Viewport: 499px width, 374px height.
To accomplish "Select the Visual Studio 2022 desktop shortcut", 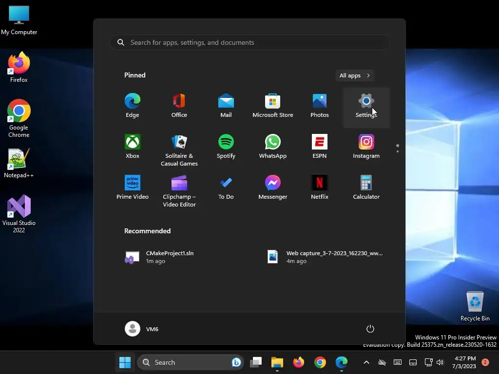I will click(x=19, y=214).
